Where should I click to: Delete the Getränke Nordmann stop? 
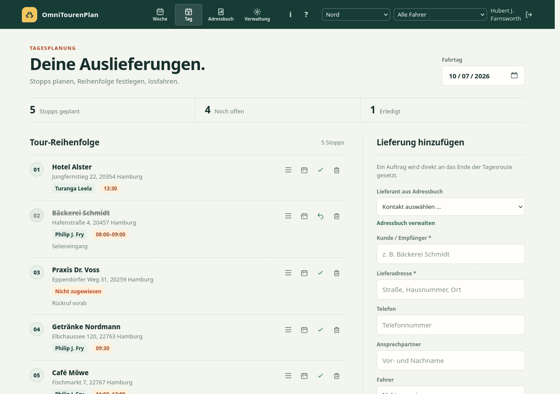pos(336,330)
